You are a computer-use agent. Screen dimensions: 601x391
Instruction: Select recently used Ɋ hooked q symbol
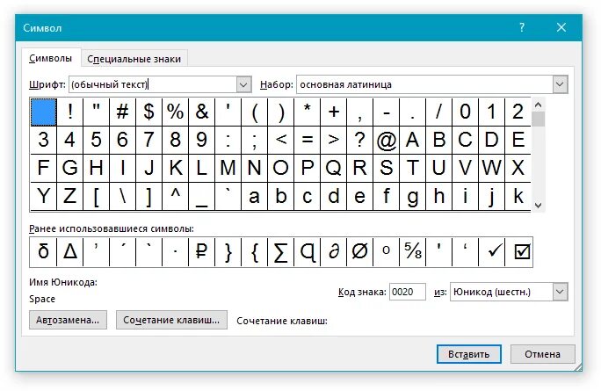point(308,252)
